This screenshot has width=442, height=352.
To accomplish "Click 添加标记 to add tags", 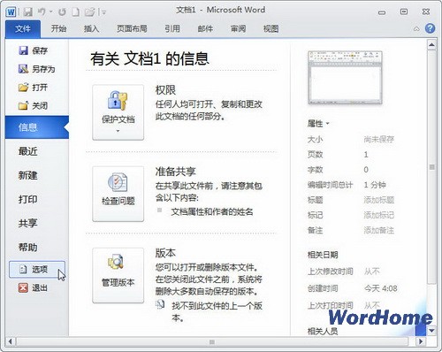I will coord(378,215).
